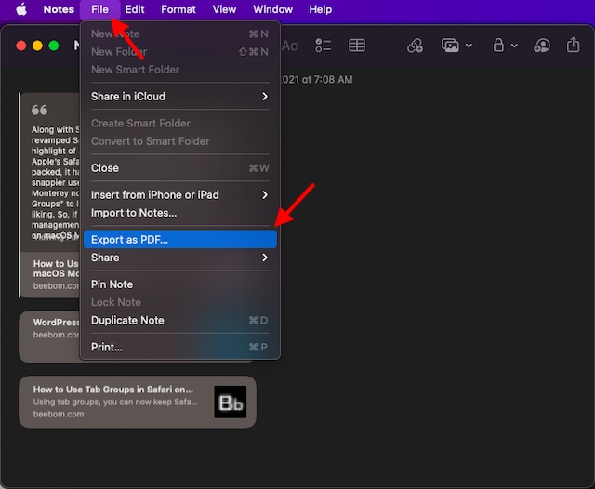Open the WordPress beebom.com link card
The width and height of the screenshot is (595, 489).
49,337
